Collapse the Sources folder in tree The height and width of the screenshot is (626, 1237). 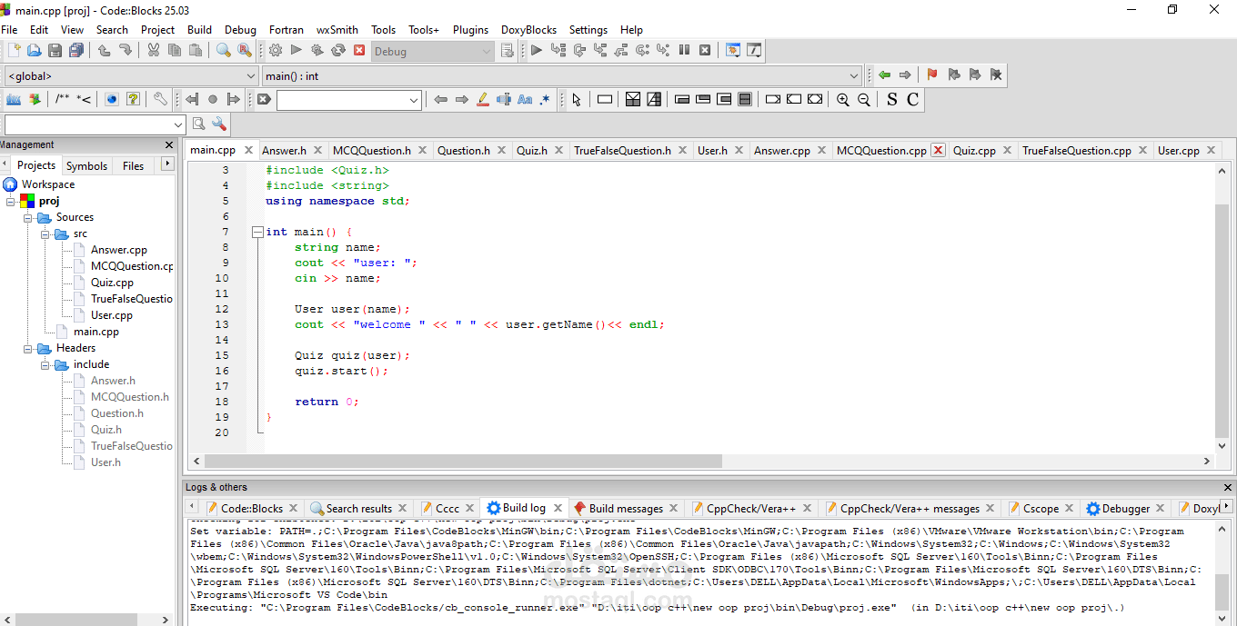point(27,218)
